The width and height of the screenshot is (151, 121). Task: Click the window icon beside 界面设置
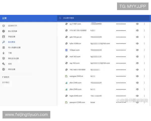(x=4, y=37)
